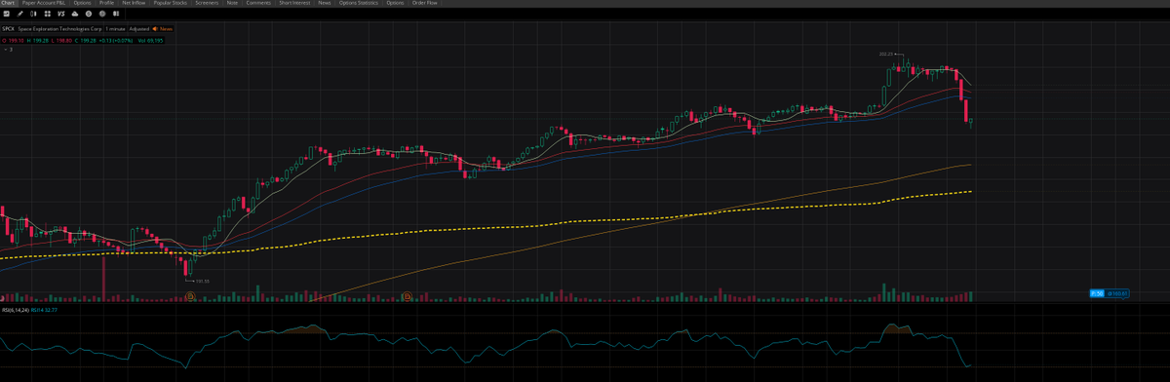Viewport: 1170px width, 382px height.
Task: Click the low price L 198.80
Action: 61,40
